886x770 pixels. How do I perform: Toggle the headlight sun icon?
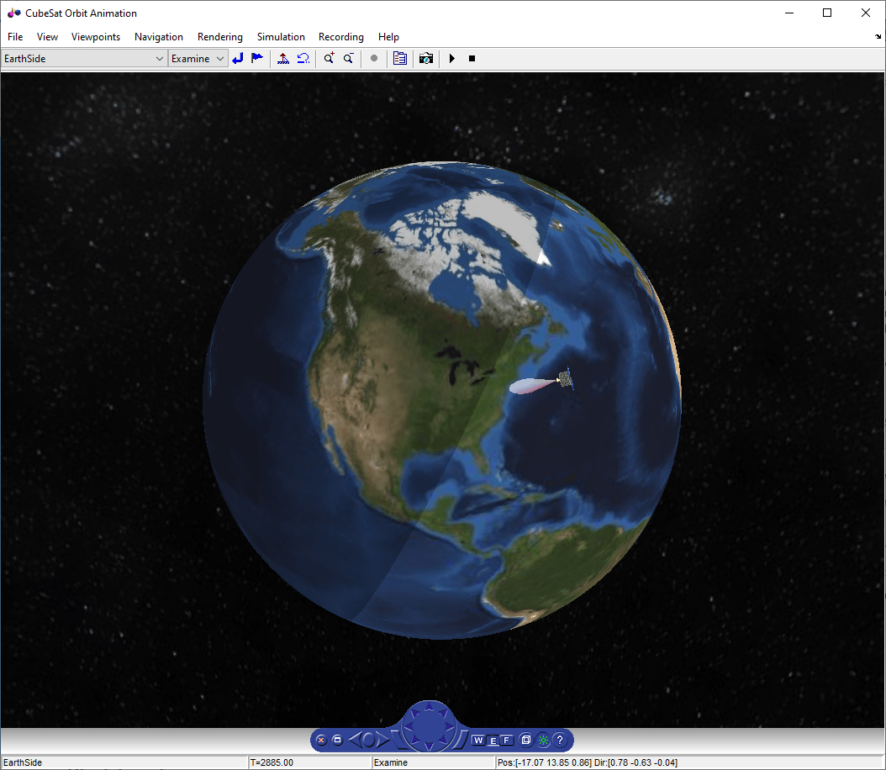tap(543, 740)
